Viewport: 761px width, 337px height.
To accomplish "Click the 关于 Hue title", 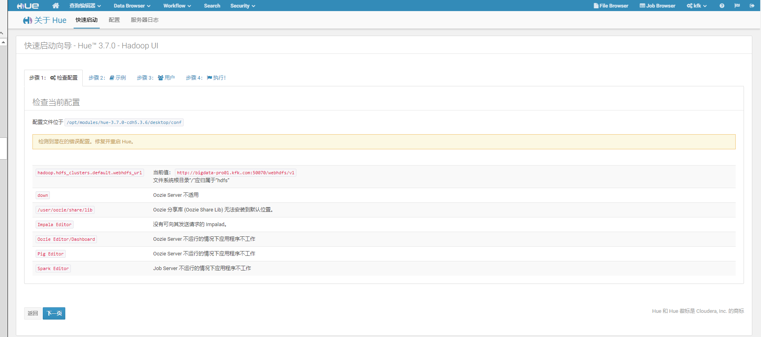I will 50,20.
